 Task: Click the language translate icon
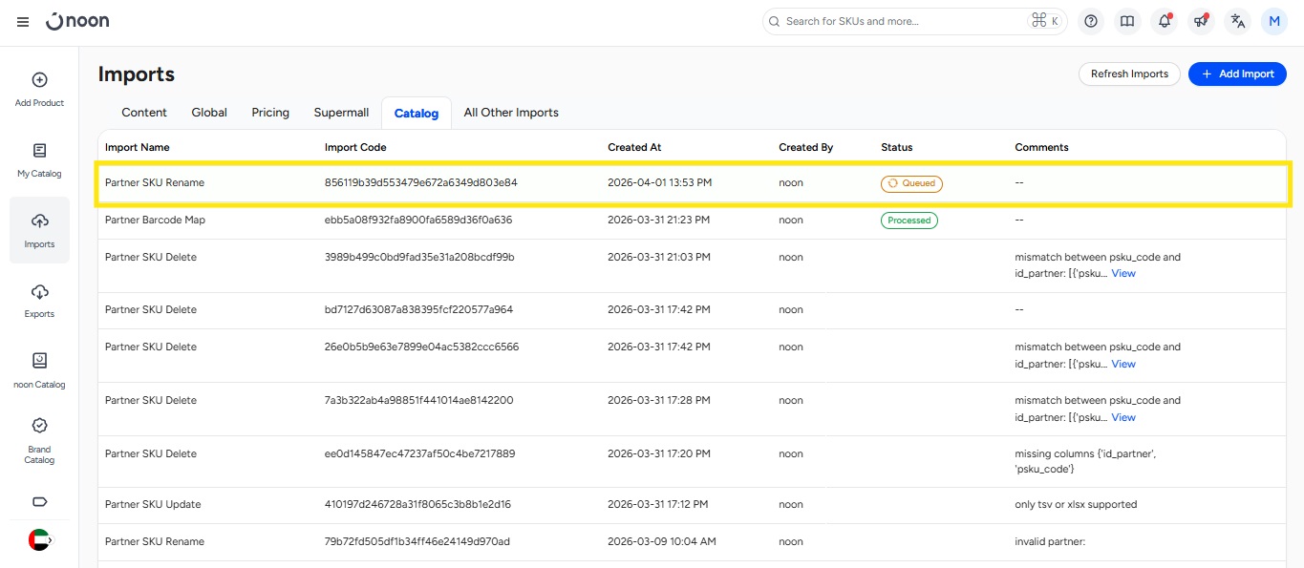(1238, 21)
